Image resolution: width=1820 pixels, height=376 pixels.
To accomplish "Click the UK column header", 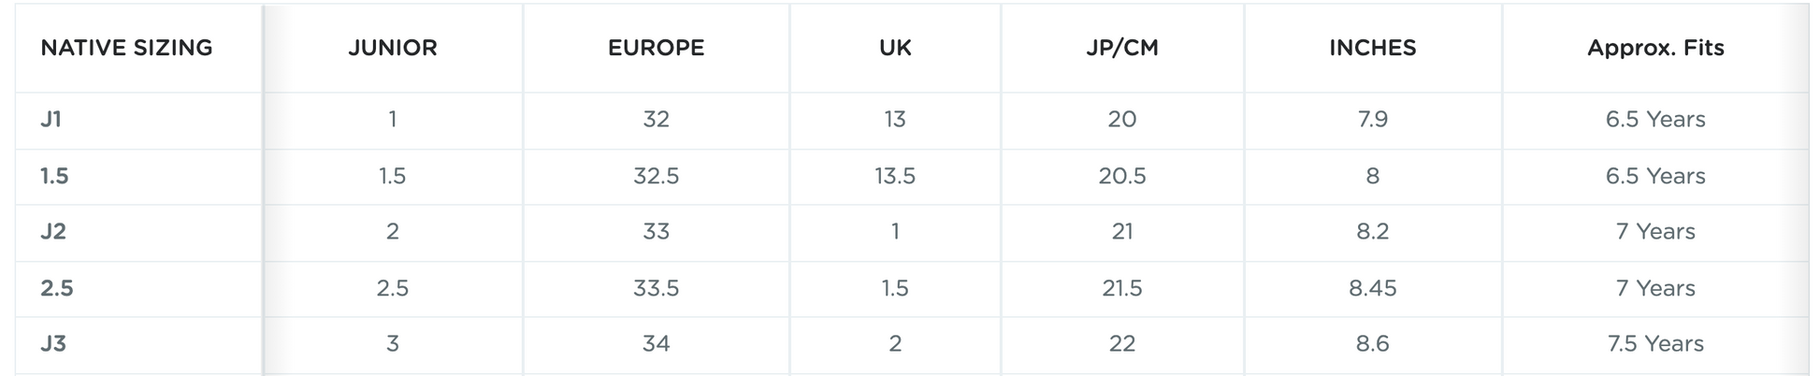I will pyautogui.click(x=895, y=48).
